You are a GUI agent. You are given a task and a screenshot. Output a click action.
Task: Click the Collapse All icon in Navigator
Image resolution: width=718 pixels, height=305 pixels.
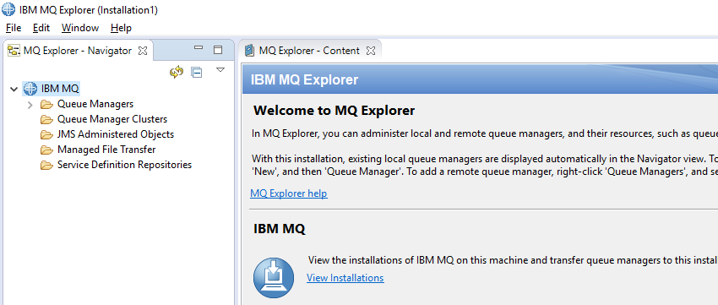click(x=197, y=73)
